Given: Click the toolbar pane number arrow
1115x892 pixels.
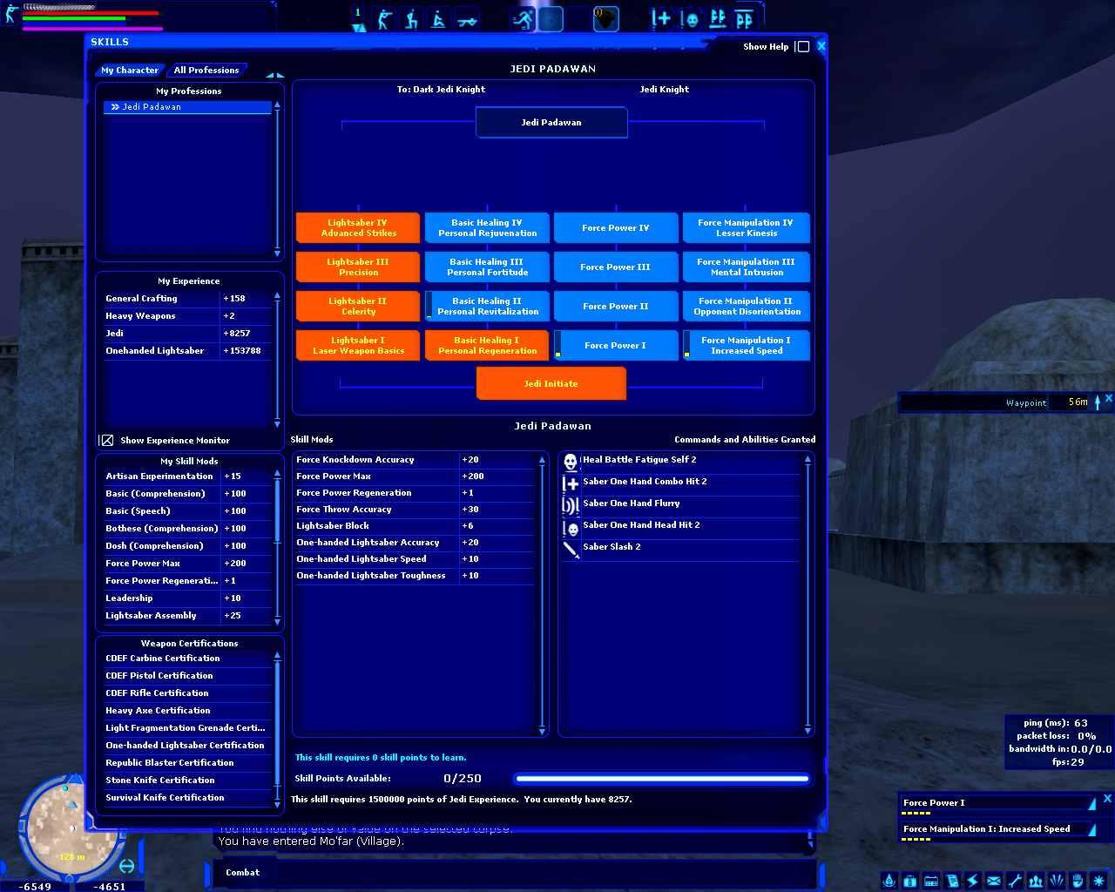Looking at the screenshot, I should point(358,28).
